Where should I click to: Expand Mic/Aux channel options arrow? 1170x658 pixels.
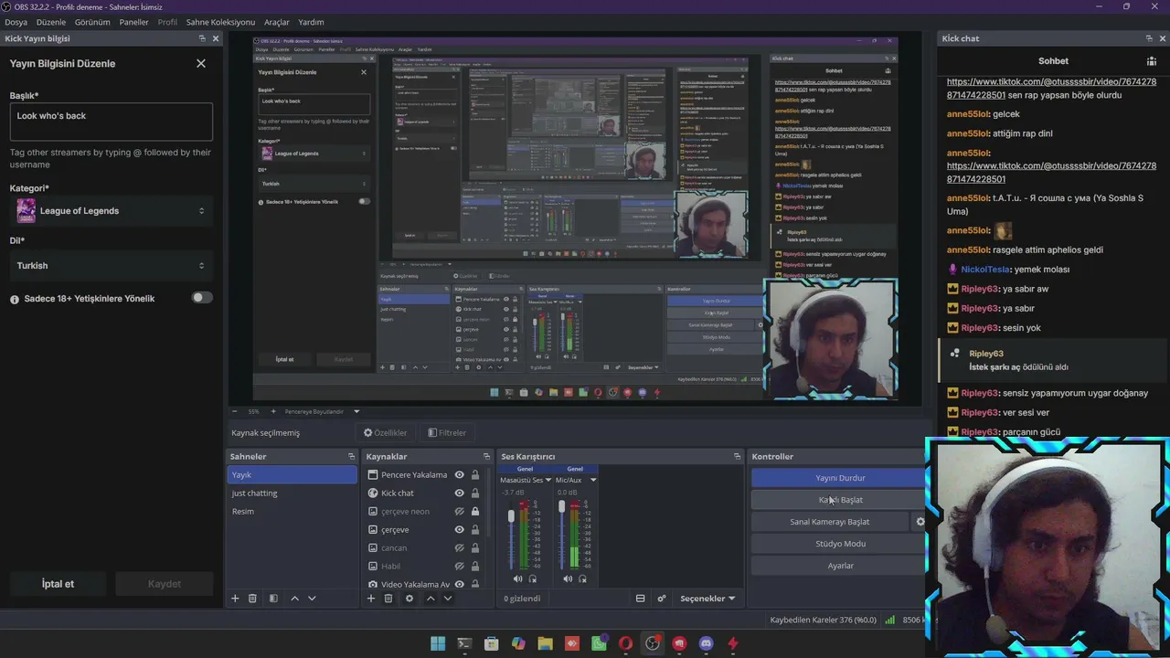point(593,480)
